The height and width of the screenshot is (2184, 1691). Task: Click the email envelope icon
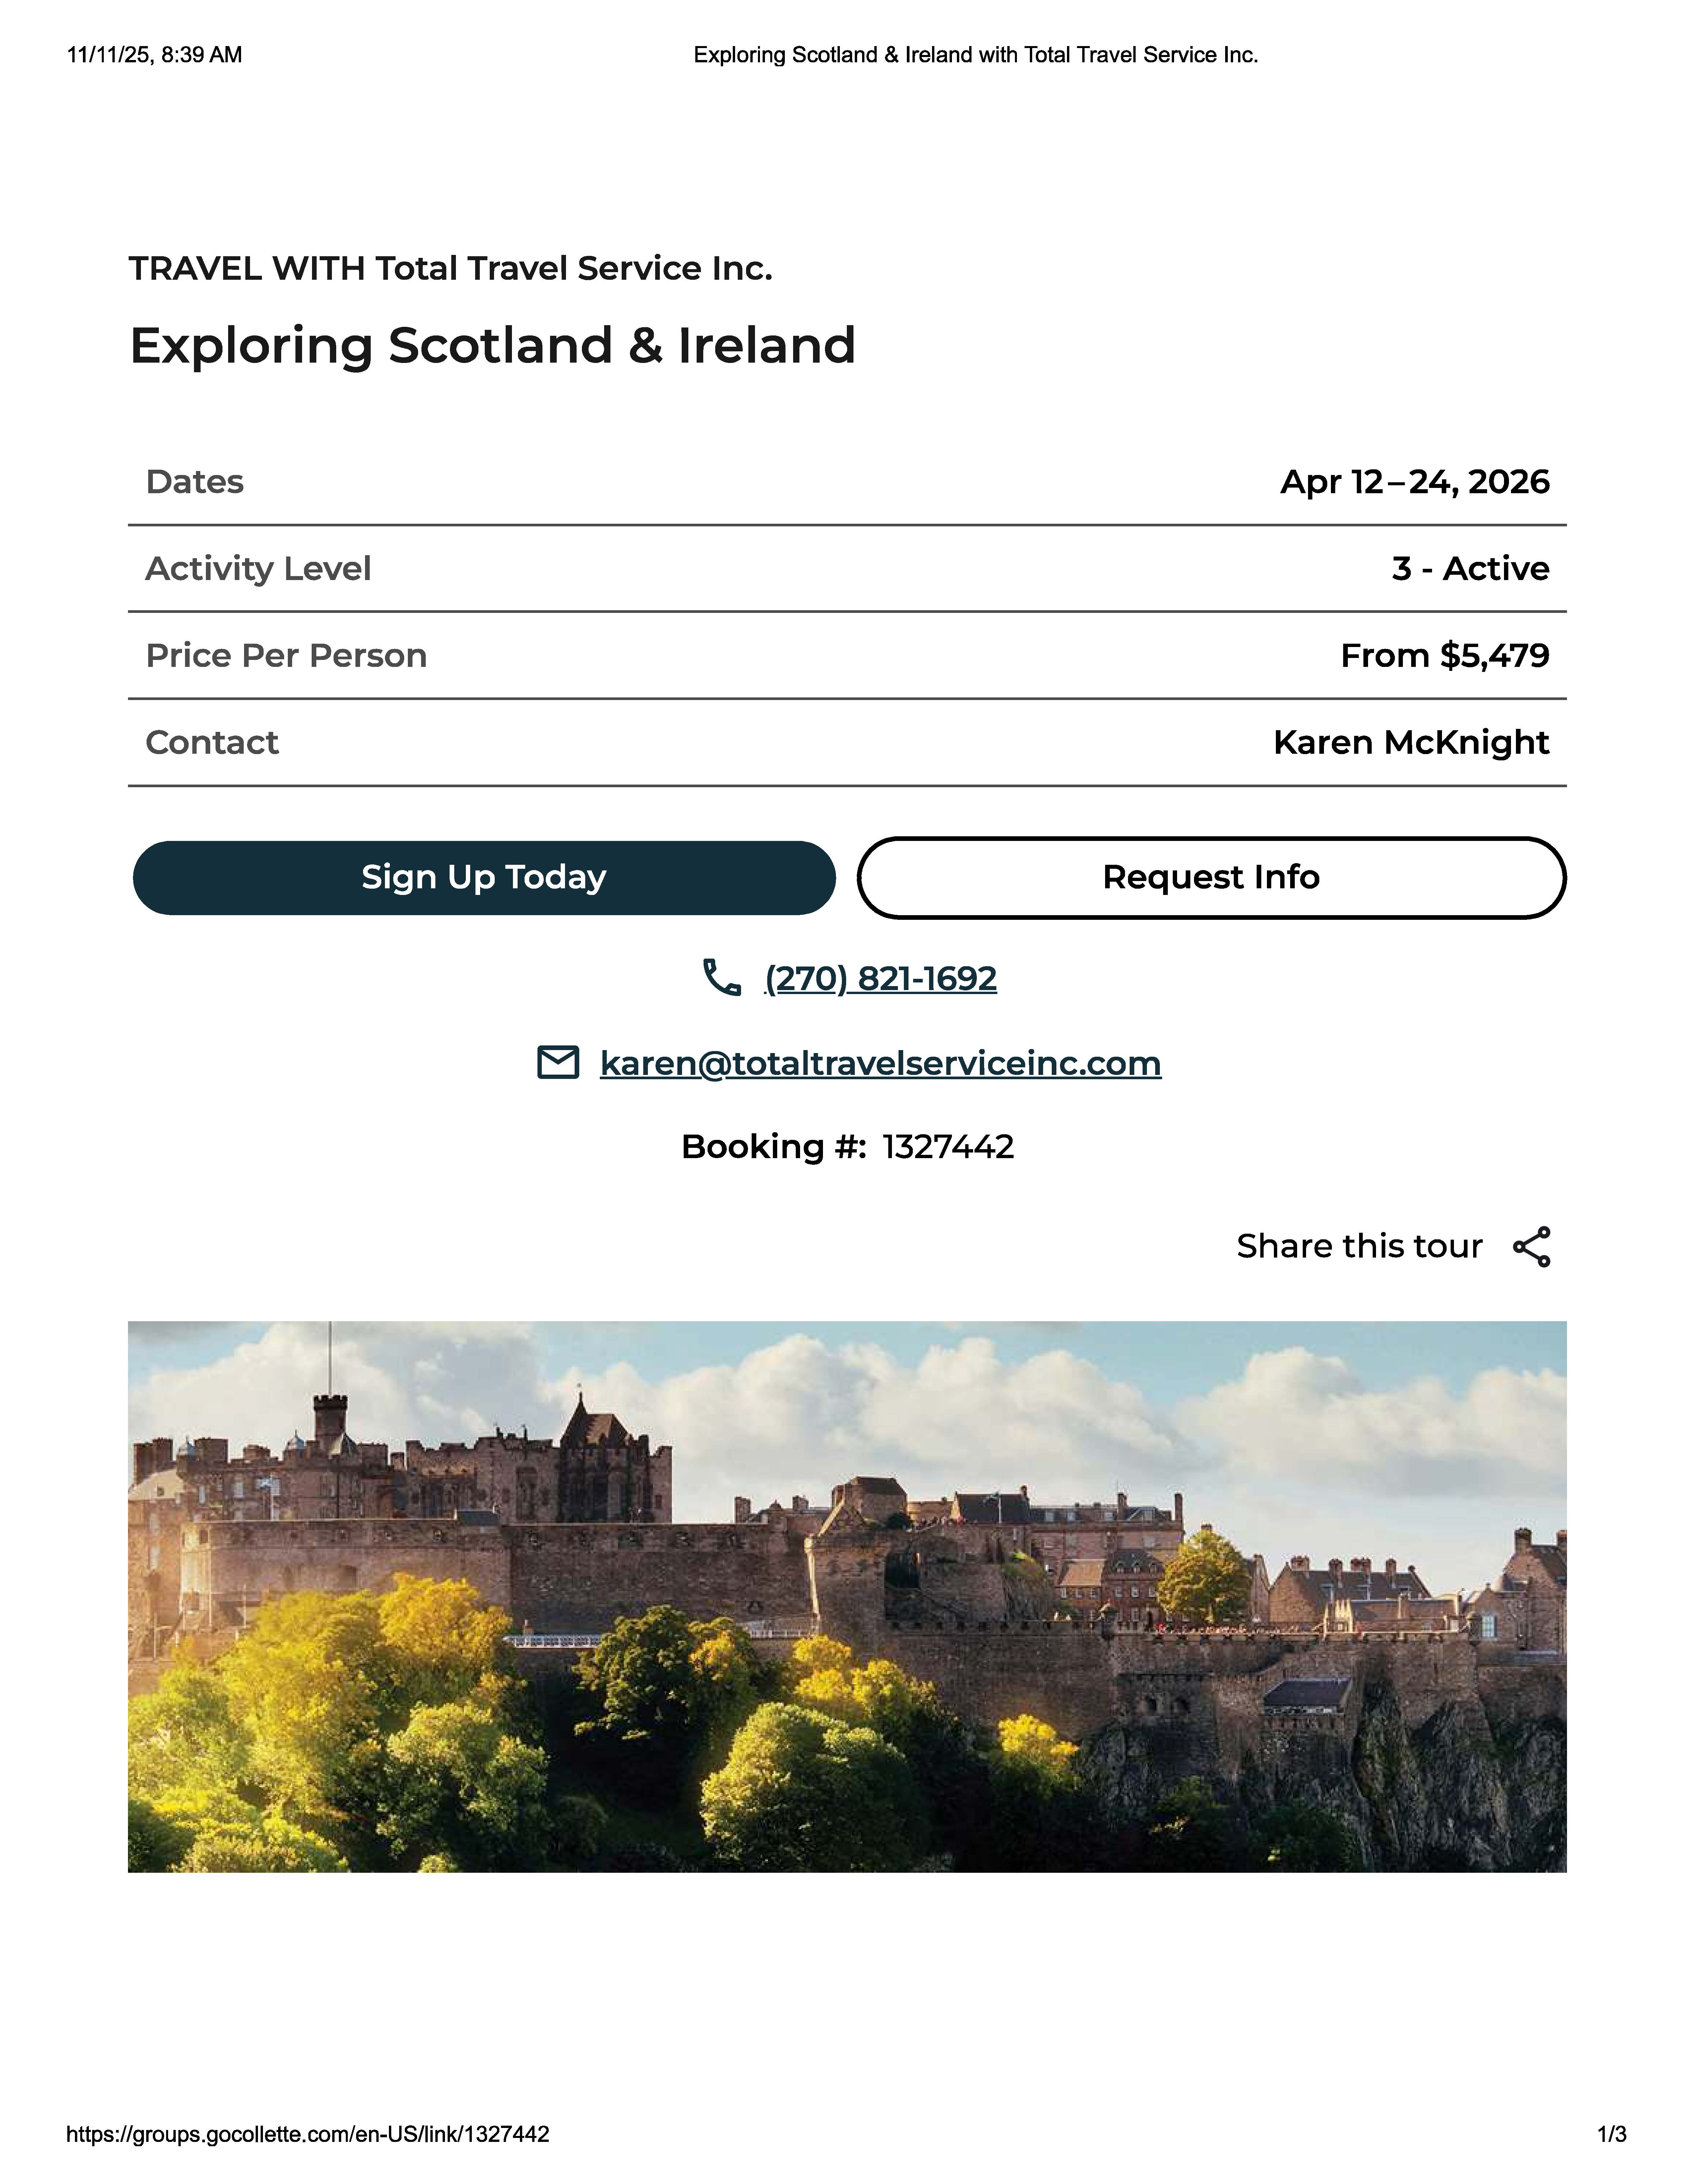click(558, 1062)
